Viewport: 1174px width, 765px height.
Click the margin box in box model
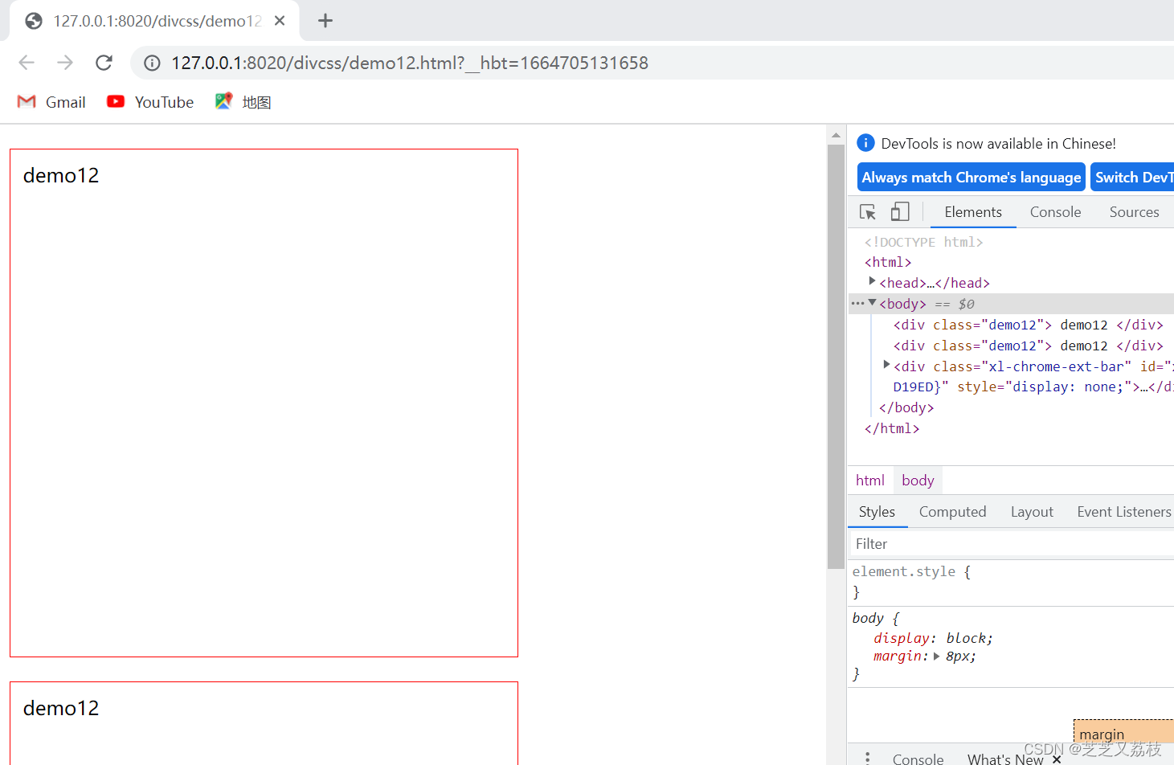[x=1124, y=731]
